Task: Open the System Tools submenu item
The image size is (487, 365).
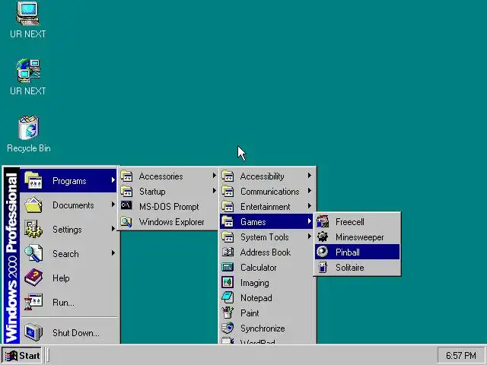Action: click(266, 236)
